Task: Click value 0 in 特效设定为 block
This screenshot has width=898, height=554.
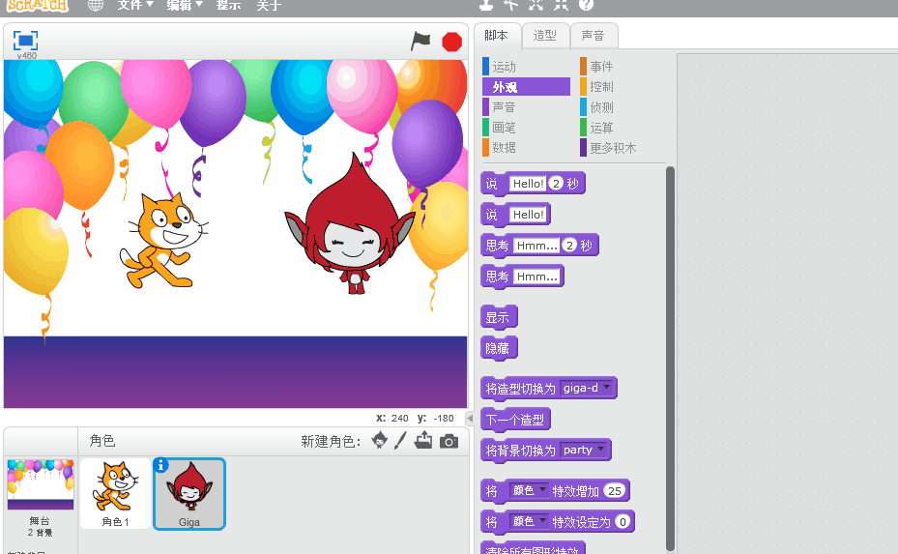Action: pos(623,521)
